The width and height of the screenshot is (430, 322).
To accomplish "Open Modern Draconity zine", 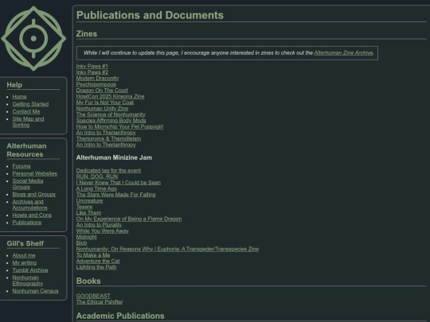I will [97, 78].
